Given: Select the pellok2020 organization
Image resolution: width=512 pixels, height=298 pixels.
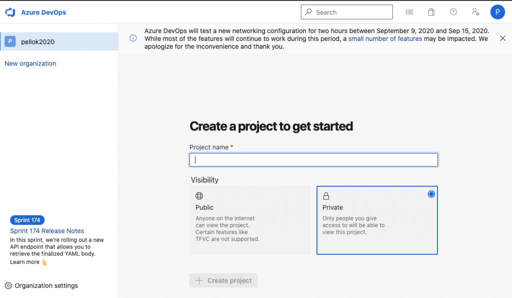Looking at the screenshot, I should [59, 41].
